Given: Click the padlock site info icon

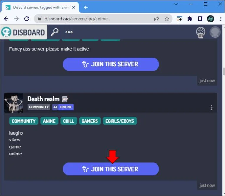Looking at the screenshot, I should click(x=39, y=19).
